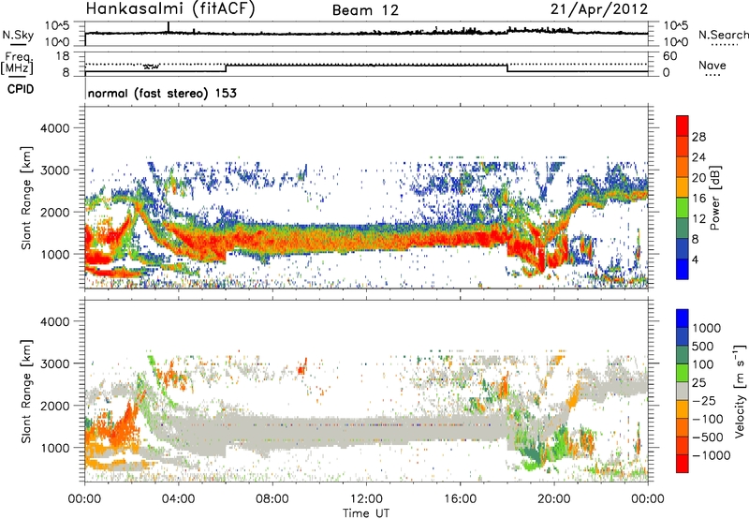Click the power range-time plot area
Screen dimensions: 749x519
(366, 198)
